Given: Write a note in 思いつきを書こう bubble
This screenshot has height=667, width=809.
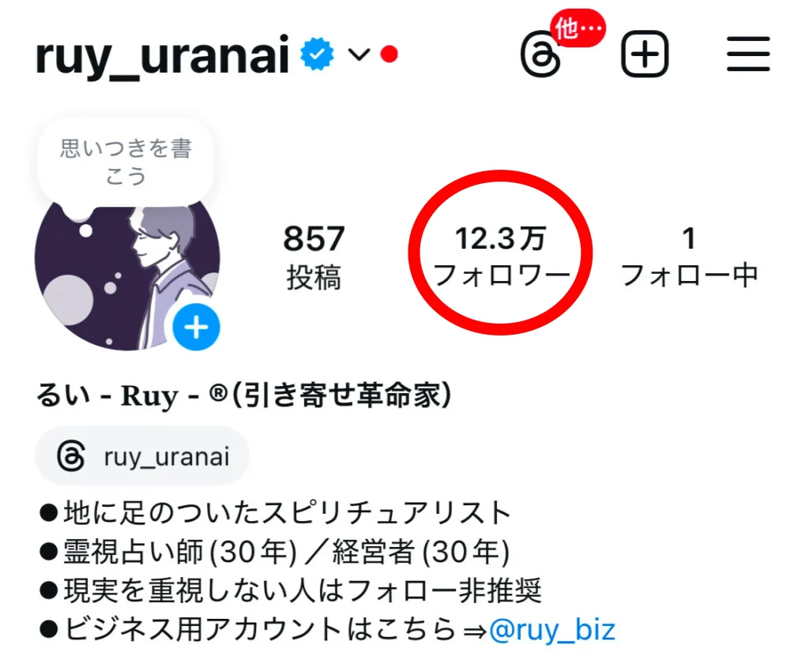Looking at the screenshot, I should pyautogui.click(x=126, y=161).
